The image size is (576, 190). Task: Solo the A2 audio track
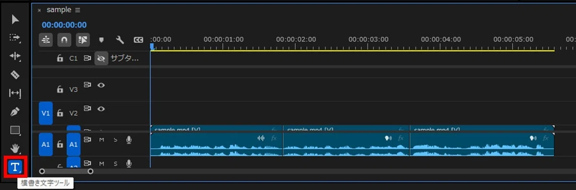(115, 164)
